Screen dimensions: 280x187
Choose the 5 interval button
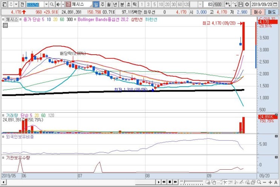tap(155, 4)
